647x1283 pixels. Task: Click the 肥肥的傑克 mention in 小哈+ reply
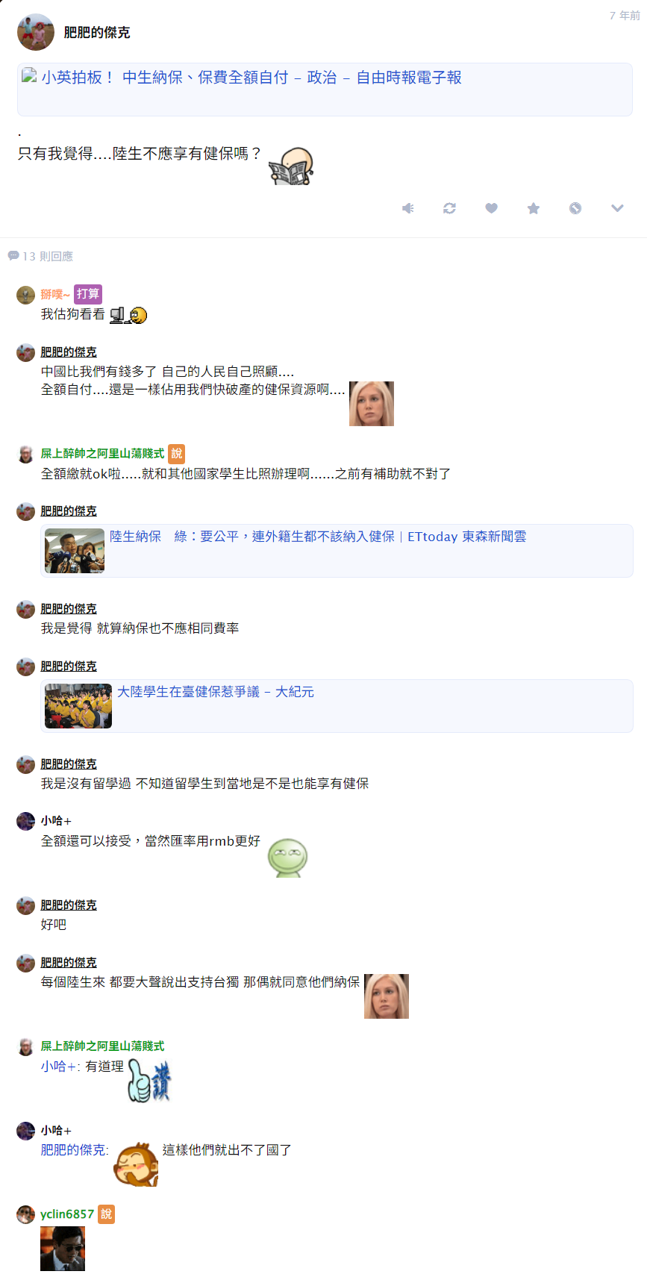coord(73,1150)
